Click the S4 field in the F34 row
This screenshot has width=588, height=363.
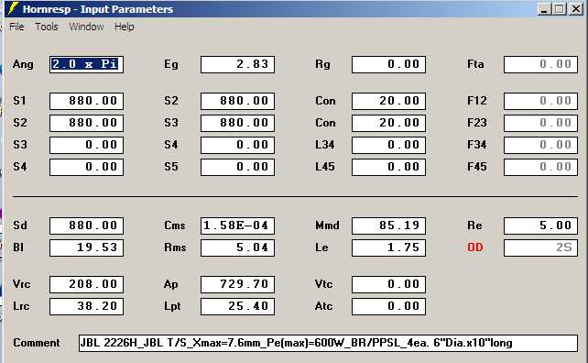[237, 145]
